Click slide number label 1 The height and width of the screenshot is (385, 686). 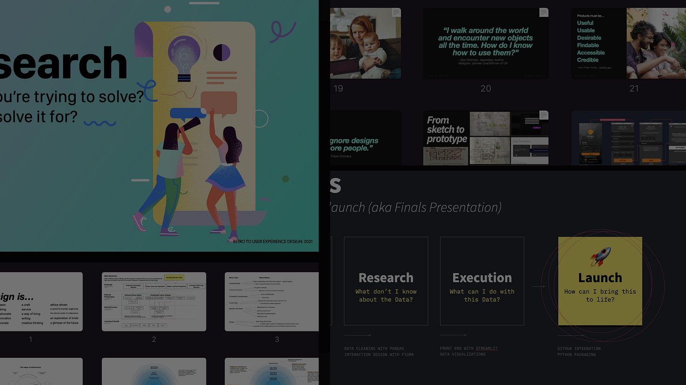[31, 339]
